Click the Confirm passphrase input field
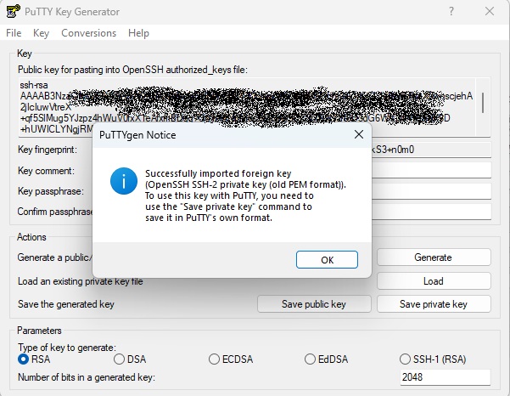The width and height of the screenshot is (510, 396). click(431, 212)
